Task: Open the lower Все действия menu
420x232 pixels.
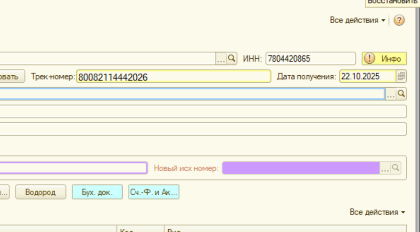Action: point(378,212)
